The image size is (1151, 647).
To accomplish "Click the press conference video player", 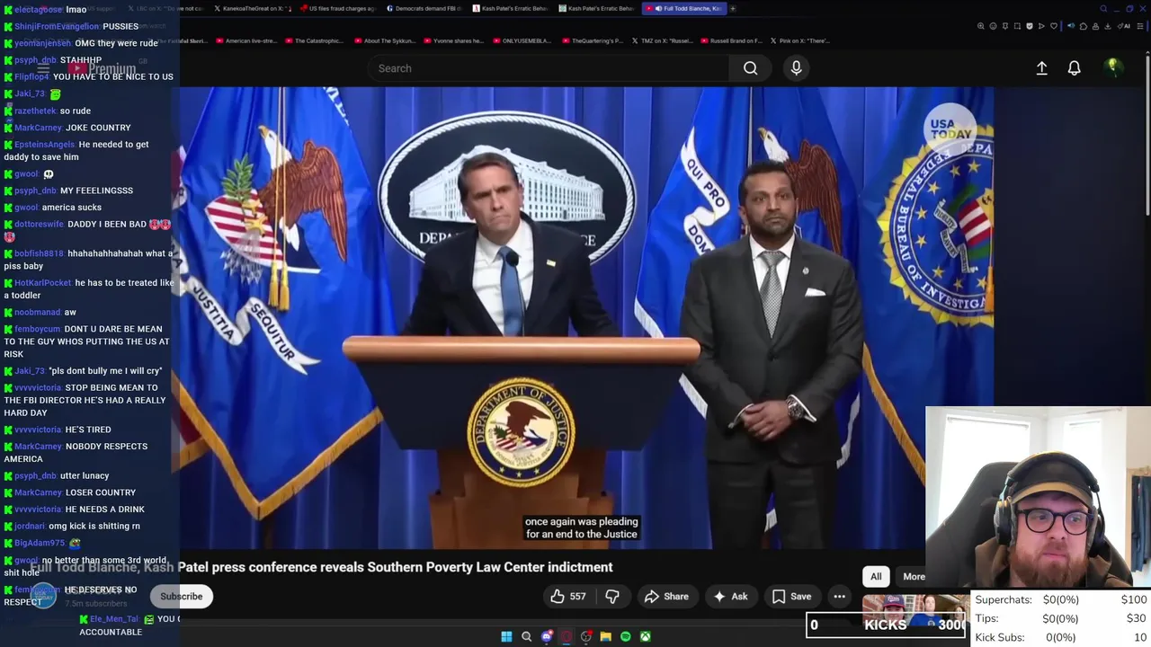I will click(586, 318).
